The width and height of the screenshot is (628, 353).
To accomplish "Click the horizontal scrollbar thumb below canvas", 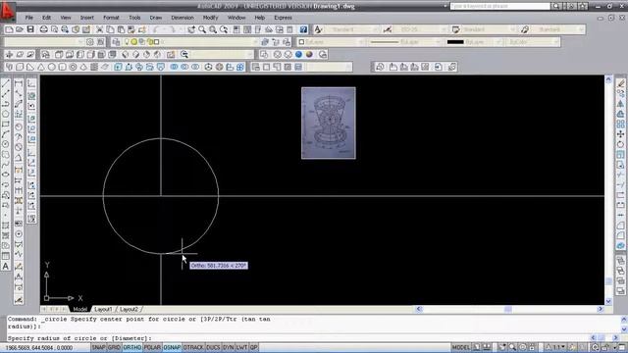I will [508, 309].
